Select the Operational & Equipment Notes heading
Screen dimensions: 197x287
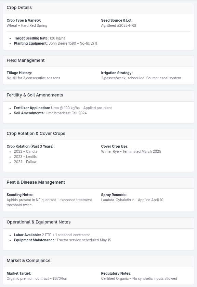coord(39,222)
